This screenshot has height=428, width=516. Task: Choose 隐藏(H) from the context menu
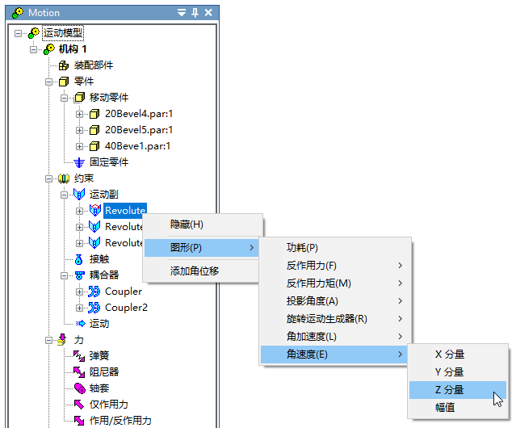tap(203, 224)
